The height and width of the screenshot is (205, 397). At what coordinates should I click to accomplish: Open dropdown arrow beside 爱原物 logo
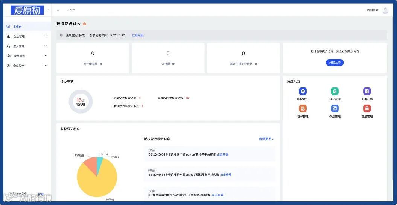tap(47, 10)
